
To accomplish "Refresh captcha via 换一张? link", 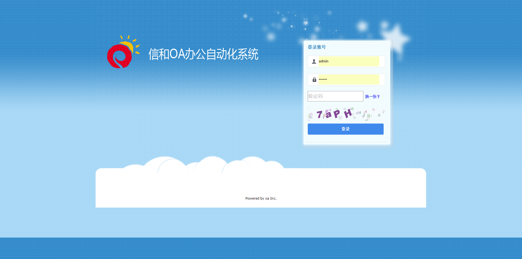I will coord(372,97).
